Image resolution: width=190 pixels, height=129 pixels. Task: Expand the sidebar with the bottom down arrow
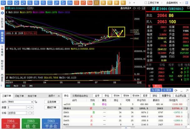pos(2,86)
